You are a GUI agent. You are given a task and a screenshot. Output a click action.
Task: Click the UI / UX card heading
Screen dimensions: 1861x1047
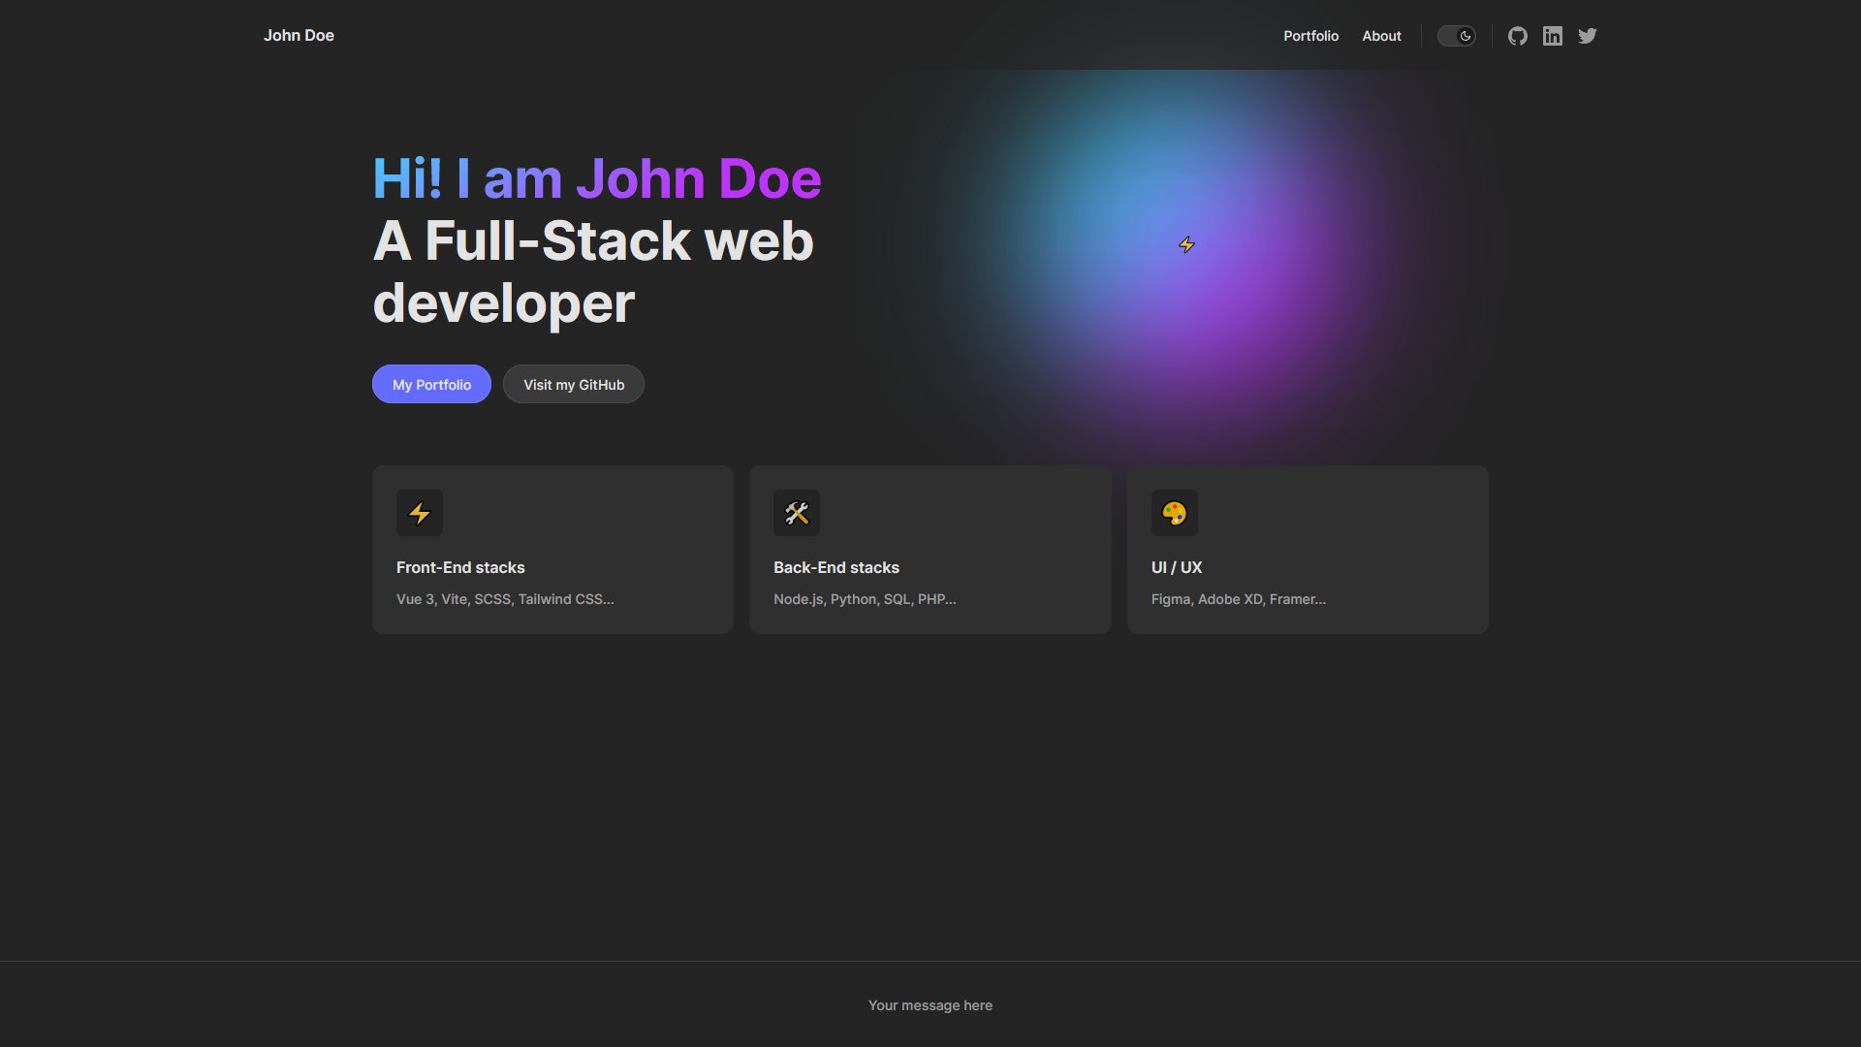[x=1177, y=567]
